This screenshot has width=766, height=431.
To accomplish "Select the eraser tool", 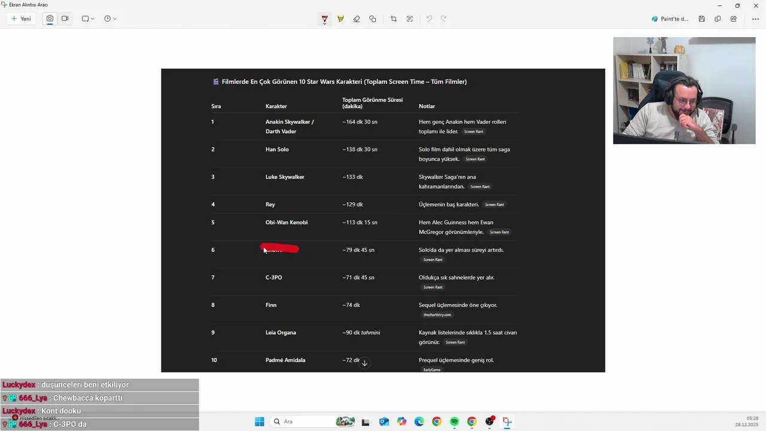I will [357, 19].
